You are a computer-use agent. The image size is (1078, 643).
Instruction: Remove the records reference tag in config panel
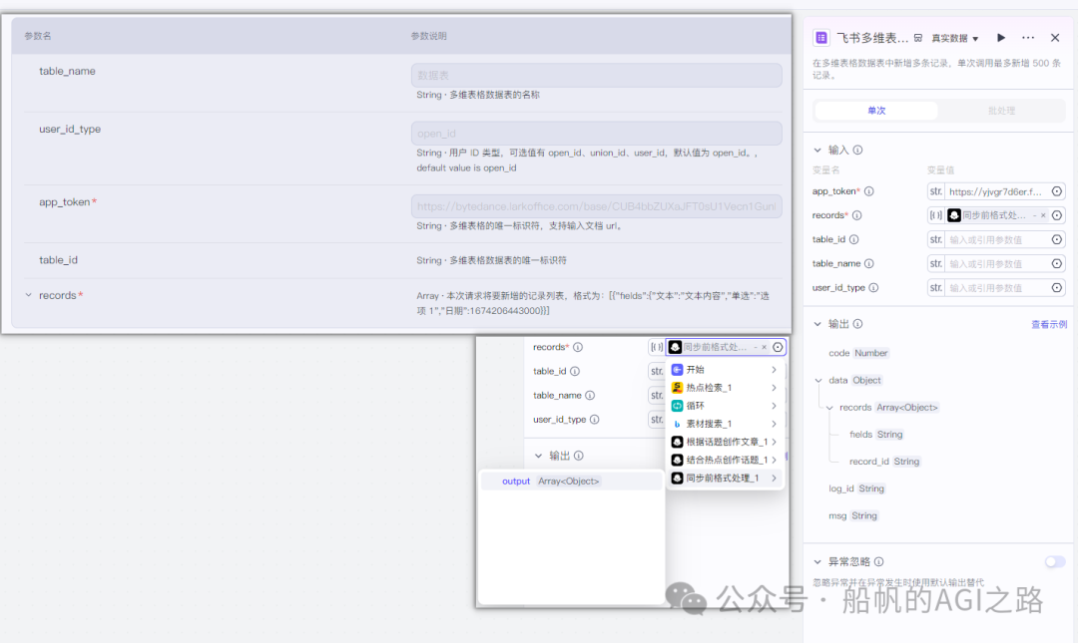(x=1043, y=215)
